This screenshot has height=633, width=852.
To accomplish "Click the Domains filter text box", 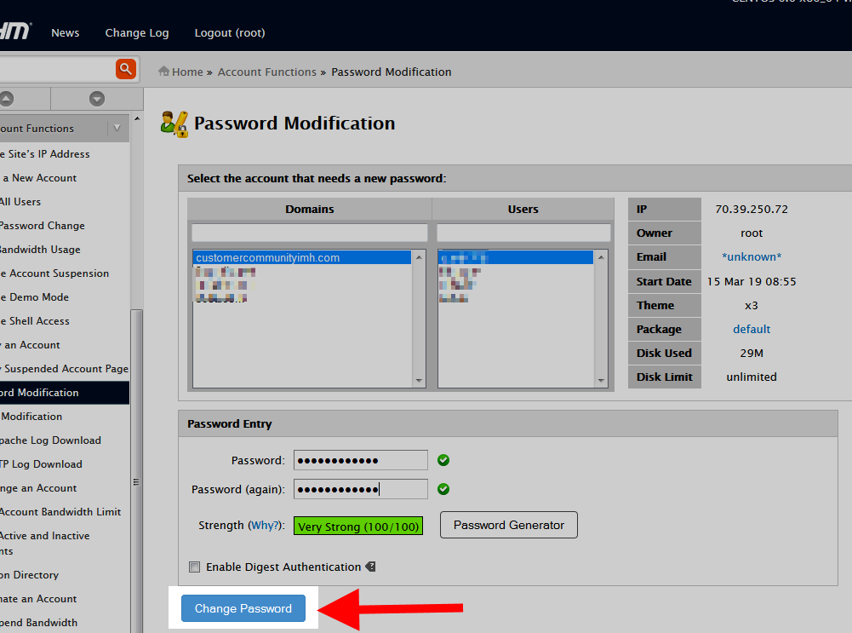I will click(x=309, y=233).
